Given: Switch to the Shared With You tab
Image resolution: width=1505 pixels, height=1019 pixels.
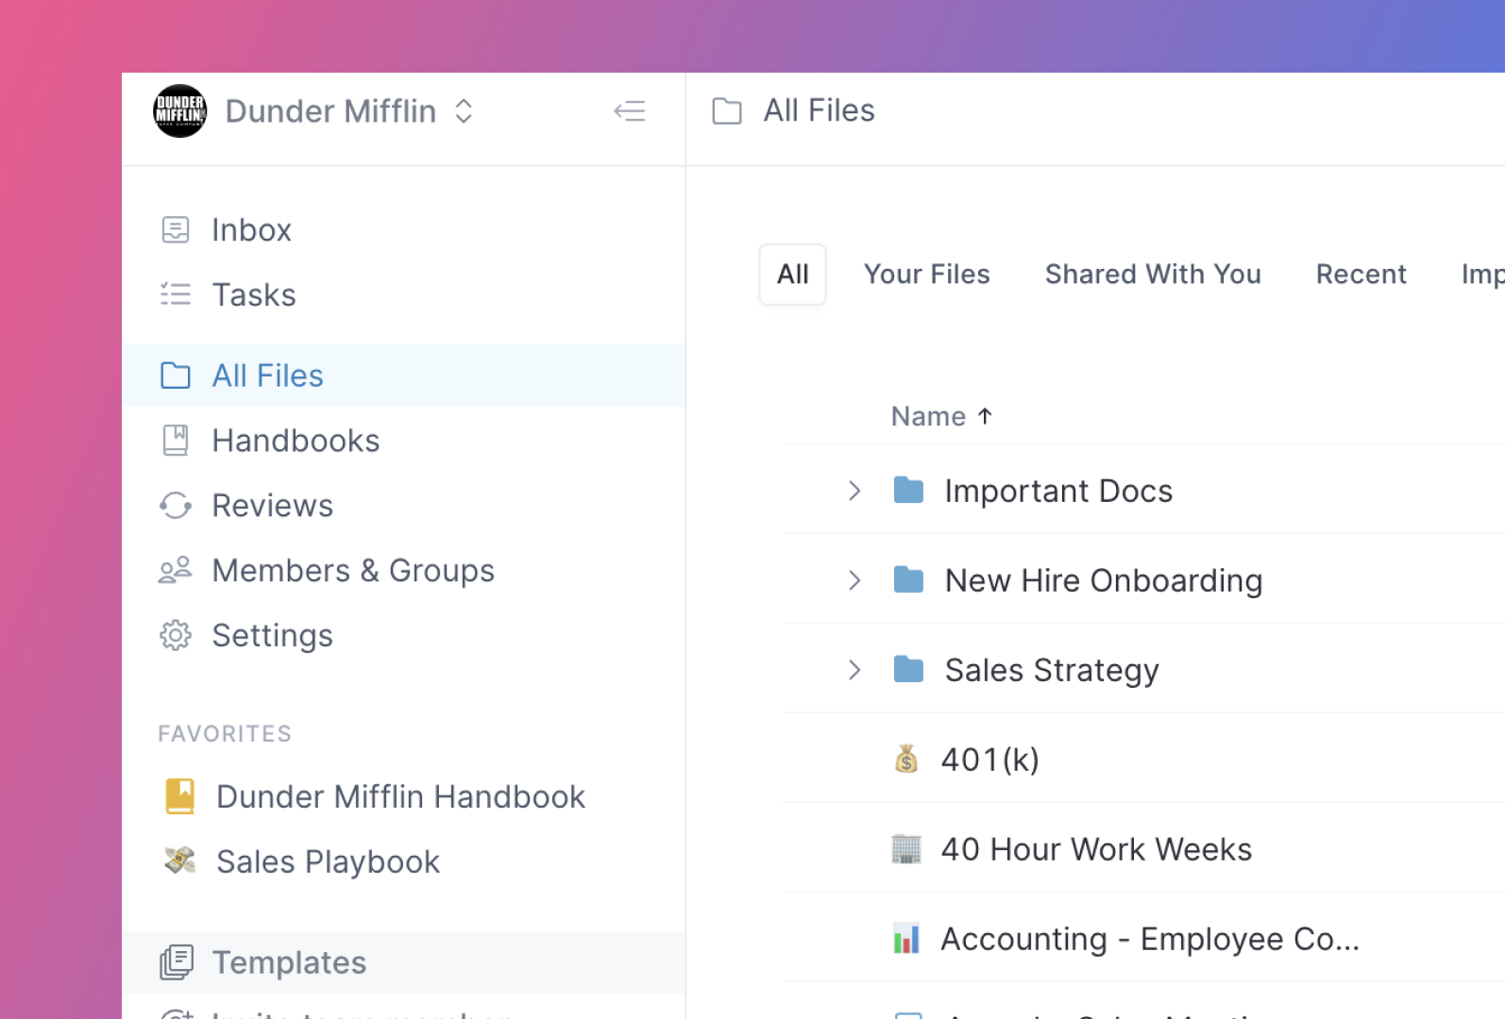Looking at the screenshot, I should 1152,275.
